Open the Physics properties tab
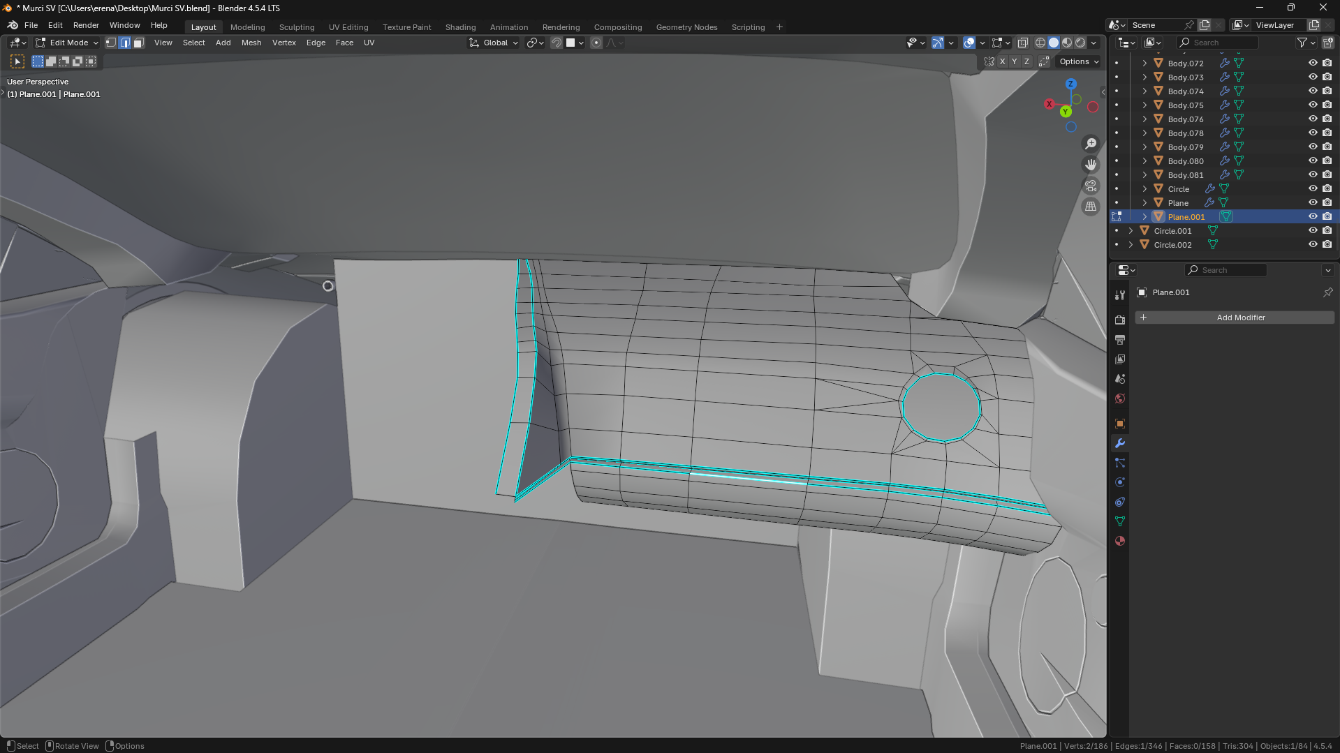The image size is (1340, 753). point(1120,482)
